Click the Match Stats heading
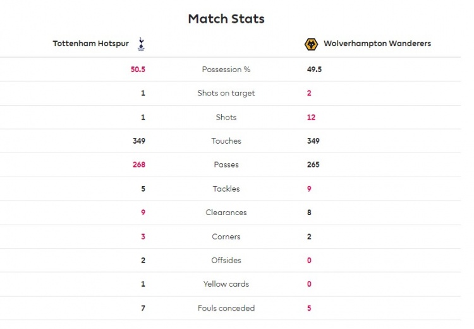 click(226, 19)
